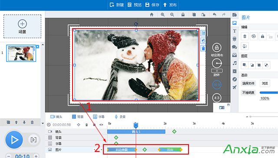Click the playhead marker on the timeline ruler

tap(136, 125)
